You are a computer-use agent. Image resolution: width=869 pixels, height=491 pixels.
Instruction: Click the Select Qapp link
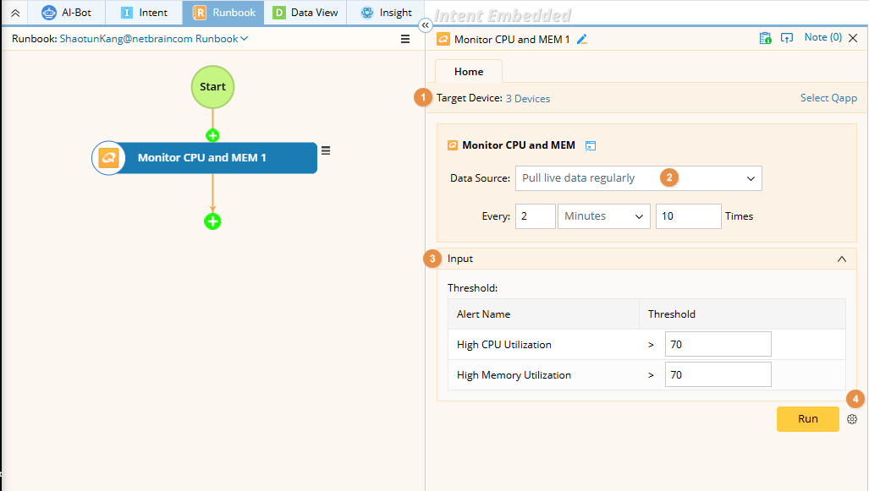pyautogui.click(x=828, y=98)
